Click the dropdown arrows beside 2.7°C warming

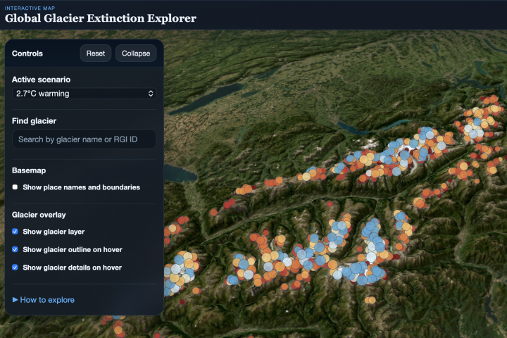click(151, 94)
